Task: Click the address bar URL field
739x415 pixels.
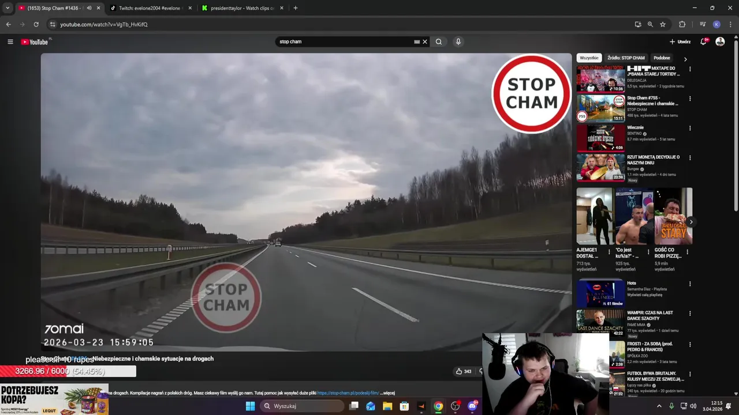Action: point(341,24)
